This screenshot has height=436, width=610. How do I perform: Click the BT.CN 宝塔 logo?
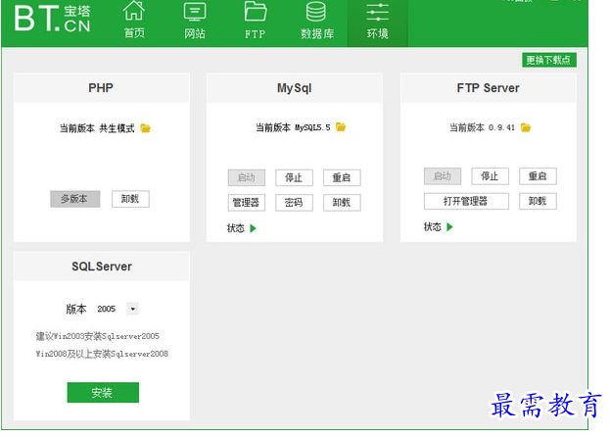[53, 19]
